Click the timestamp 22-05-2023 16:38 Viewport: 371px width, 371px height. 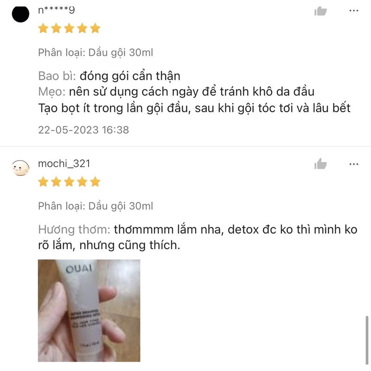(83, 130)
